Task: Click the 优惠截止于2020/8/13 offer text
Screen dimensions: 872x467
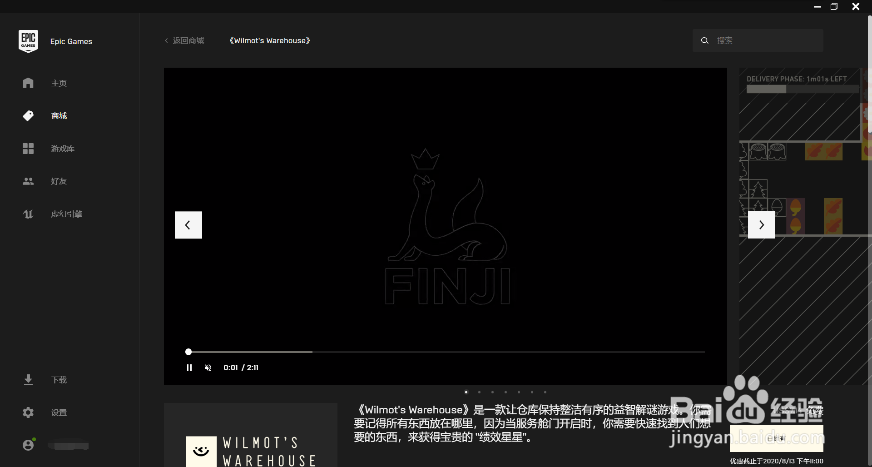Action: point(777,461)
